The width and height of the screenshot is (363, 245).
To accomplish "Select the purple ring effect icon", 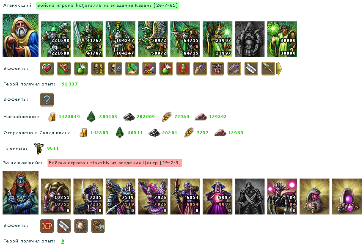I will tap(234, 69).
